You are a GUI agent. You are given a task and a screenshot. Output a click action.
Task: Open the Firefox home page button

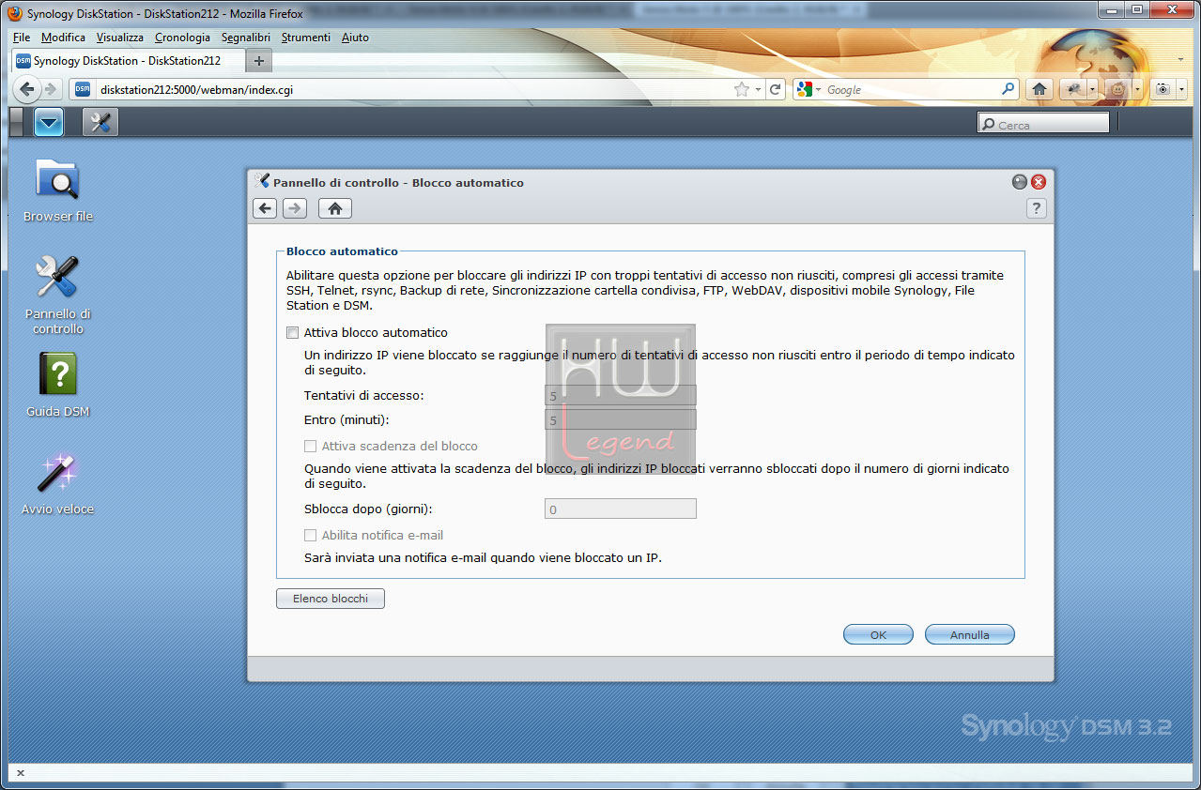click(1039, 89)
